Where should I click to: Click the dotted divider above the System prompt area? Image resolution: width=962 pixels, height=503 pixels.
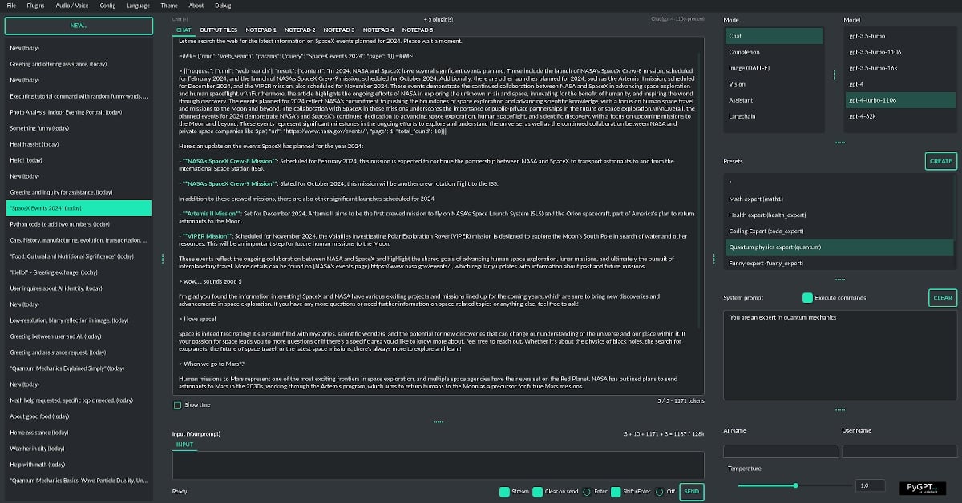coord(839,278)
